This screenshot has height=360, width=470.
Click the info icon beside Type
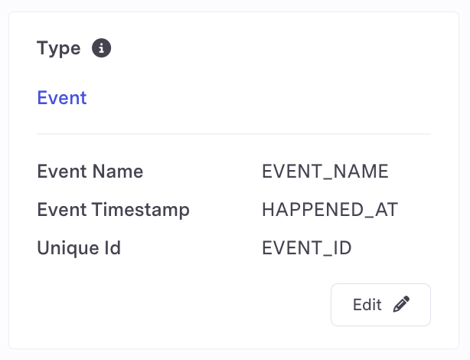tap(102, 48)
